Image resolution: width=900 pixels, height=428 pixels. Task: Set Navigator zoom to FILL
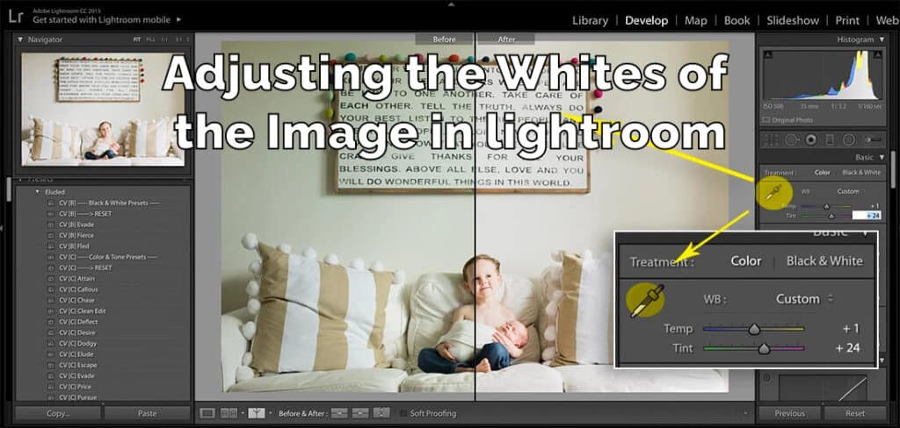point(150,39)
